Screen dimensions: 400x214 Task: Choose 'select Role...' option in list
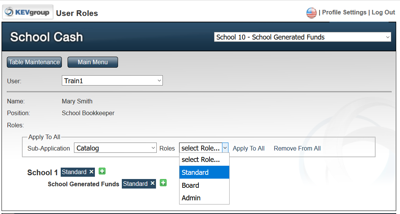(x=204, y=160)
